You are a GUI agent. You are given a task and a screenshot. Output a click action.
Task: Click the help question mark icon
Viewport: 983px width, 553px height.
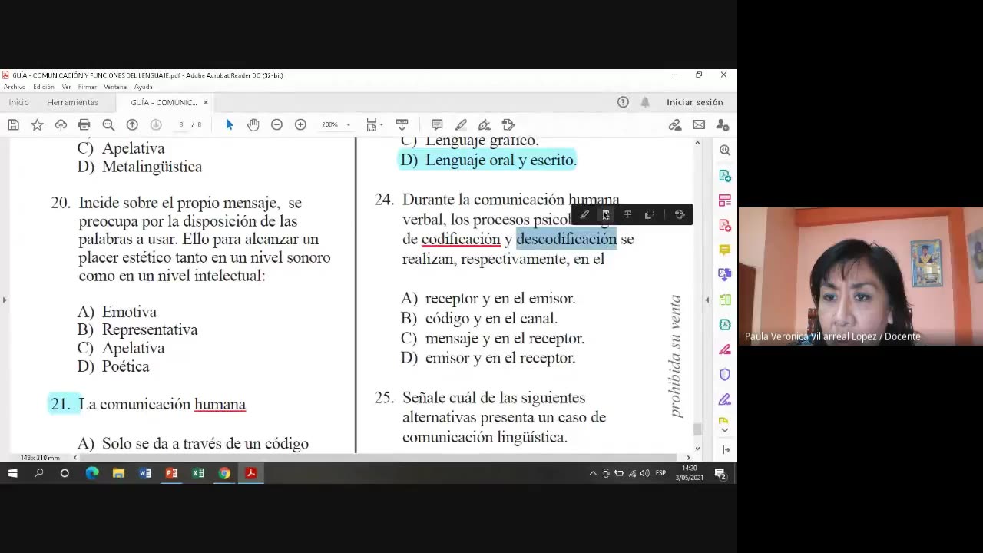(x=623, y=102)
